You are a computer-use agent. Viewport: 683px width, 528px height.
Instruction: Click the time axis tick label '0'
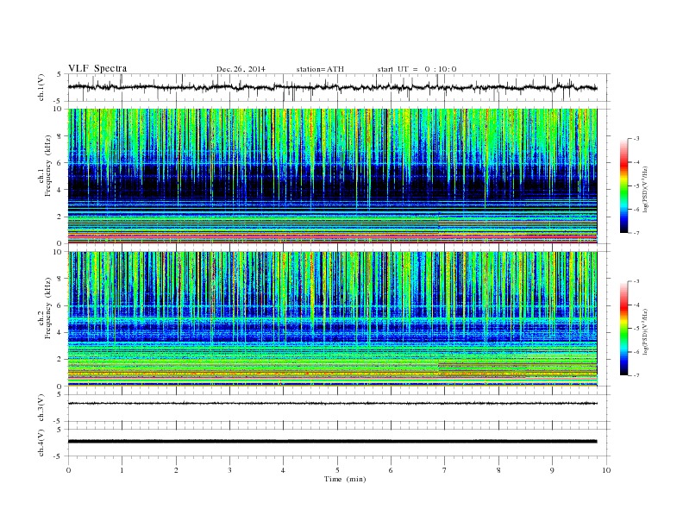(68, 470)
